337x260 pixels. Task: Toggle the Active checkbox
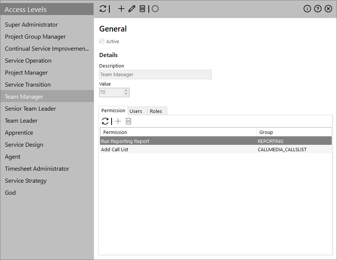[x=102, y=41]
